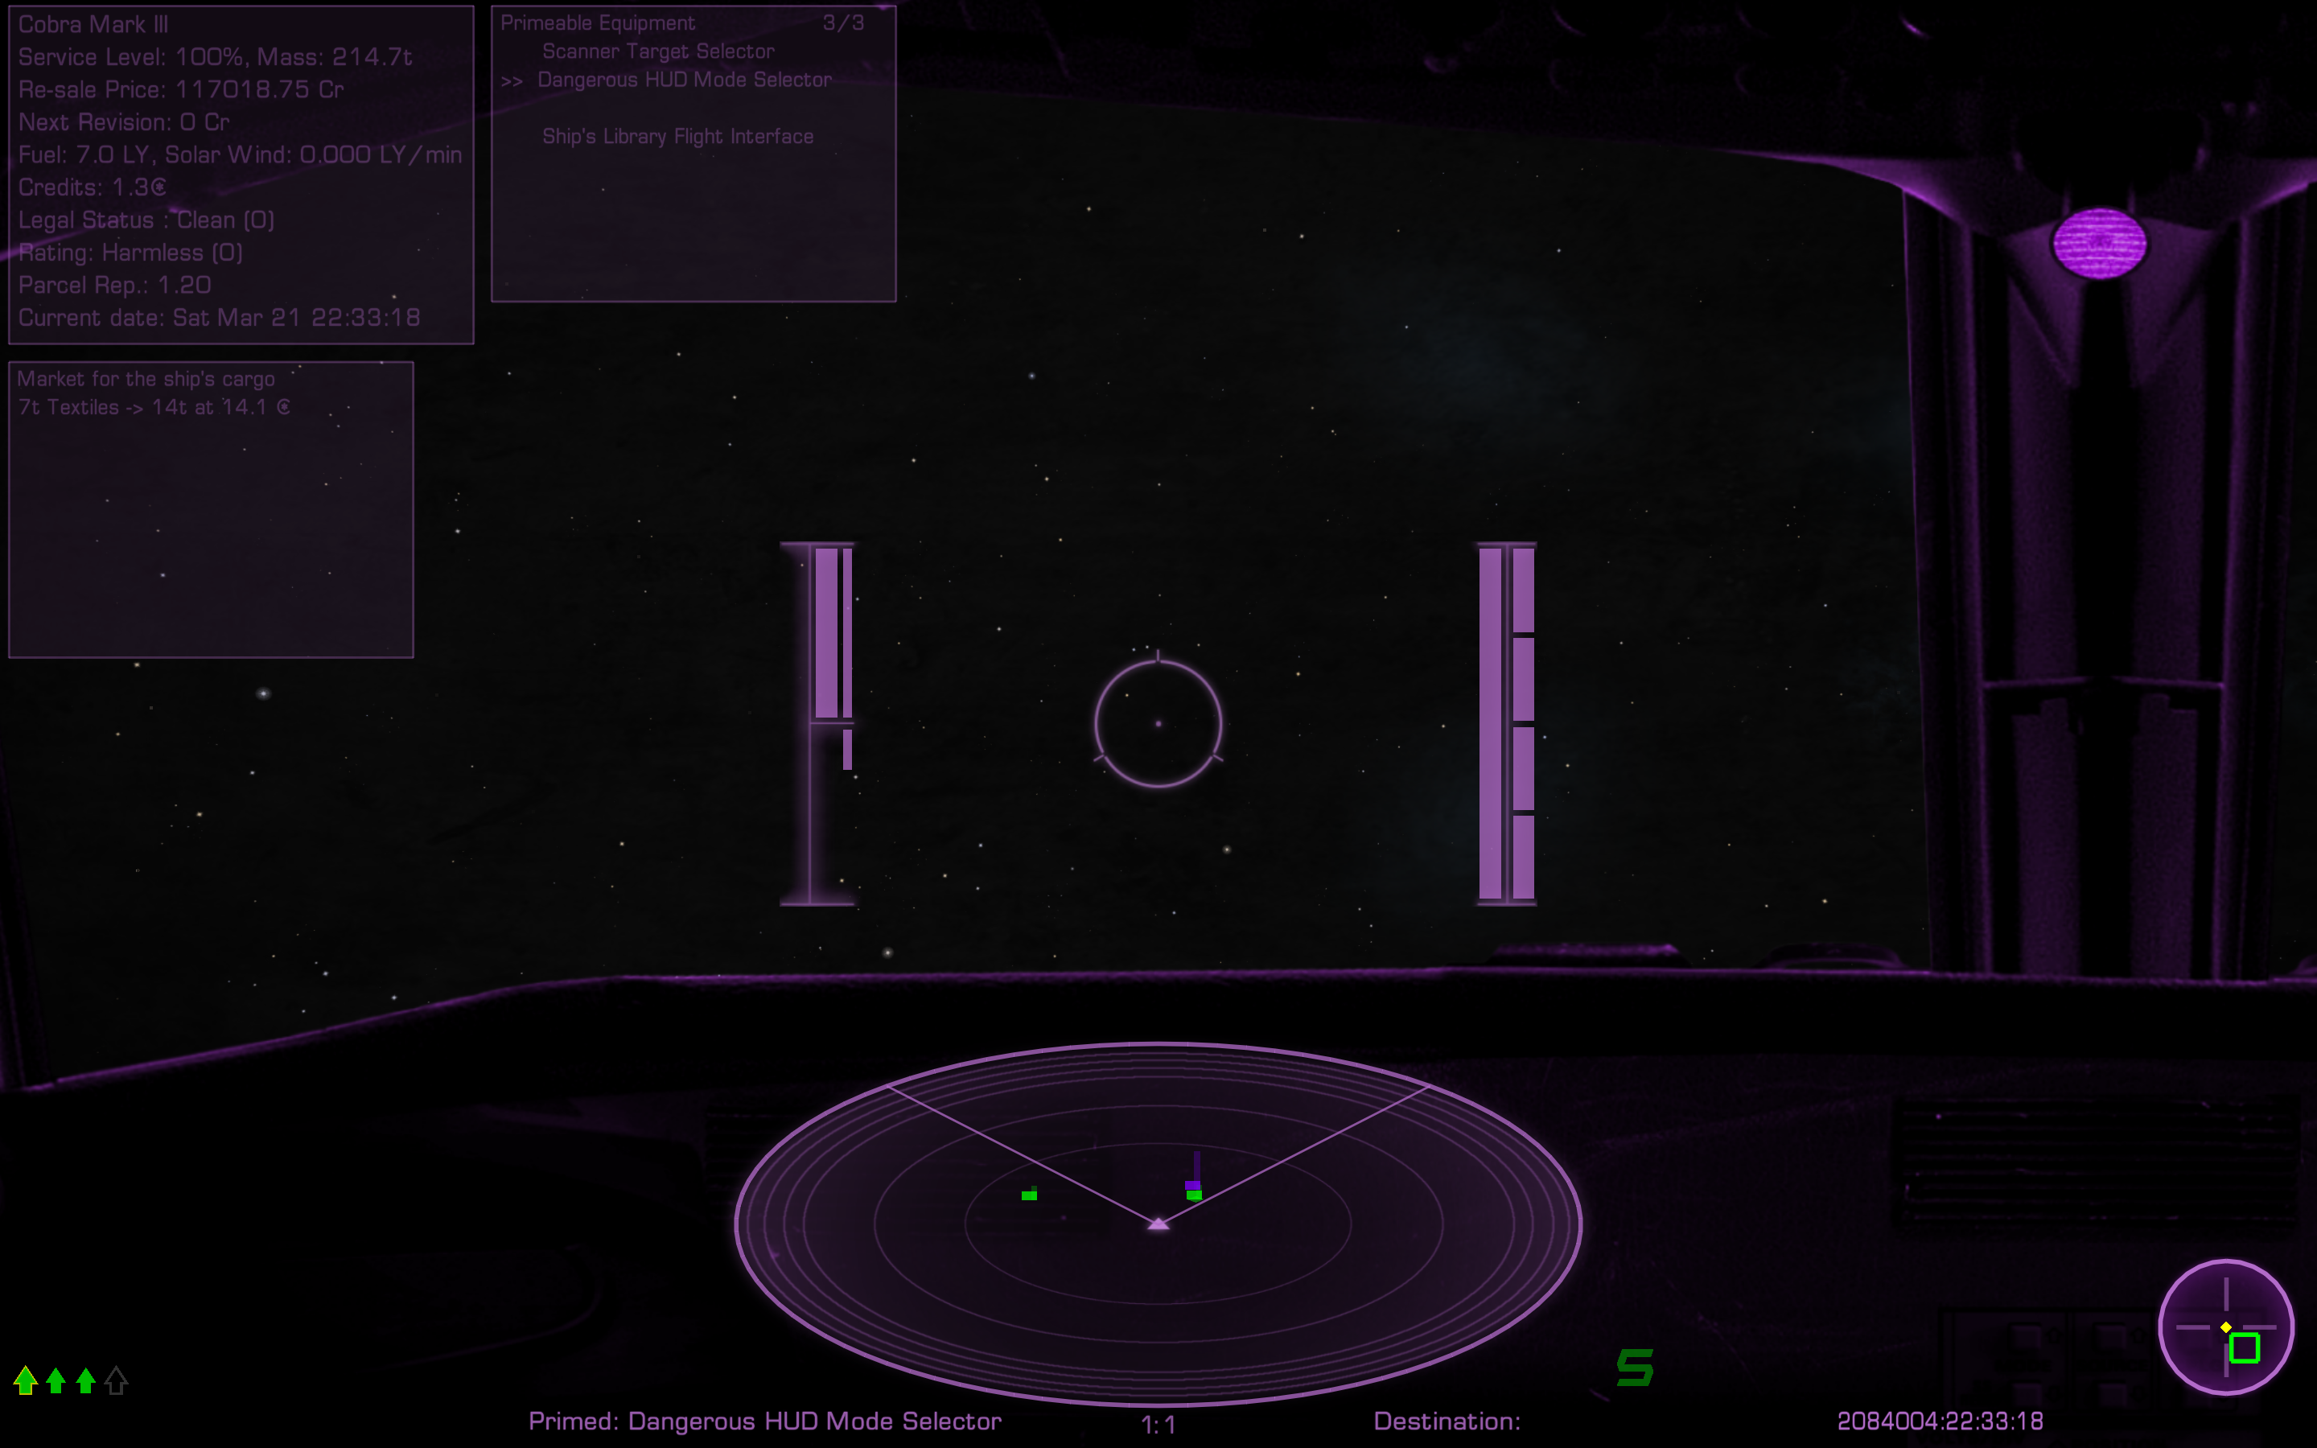
Task: Click the Primed: Dangerous HUD Mode Selector text
Action: pos(764,1421)
